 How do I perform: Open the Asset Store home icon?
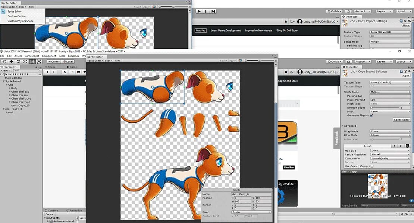click(65, 72)
